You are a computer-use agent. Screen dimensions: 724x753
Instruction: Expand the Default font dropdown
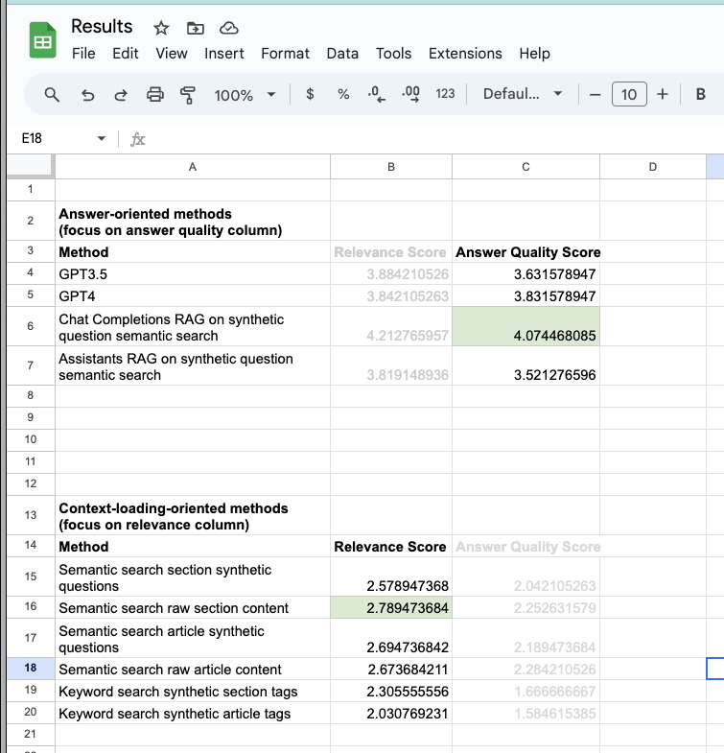[x=523, y=94]
